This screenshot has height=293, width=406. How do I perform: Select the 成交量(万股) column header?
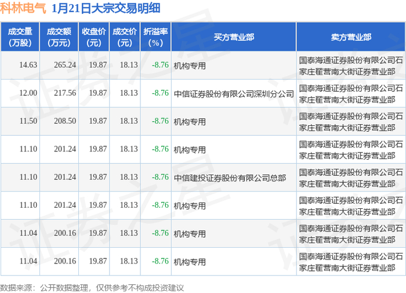20,37
